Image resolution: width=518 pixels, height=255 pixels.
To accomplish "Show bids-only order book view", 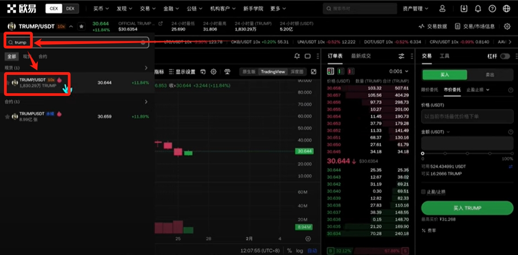I will pos(341,71).
